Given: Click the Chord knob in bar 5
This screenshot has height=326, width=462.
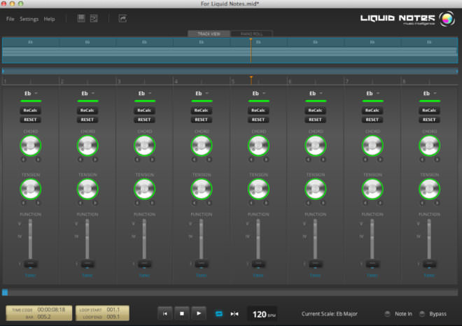Looking at the screenshot, I should point(258,146).
